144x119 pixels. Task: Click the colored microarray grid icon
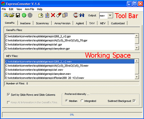(65, 15)
